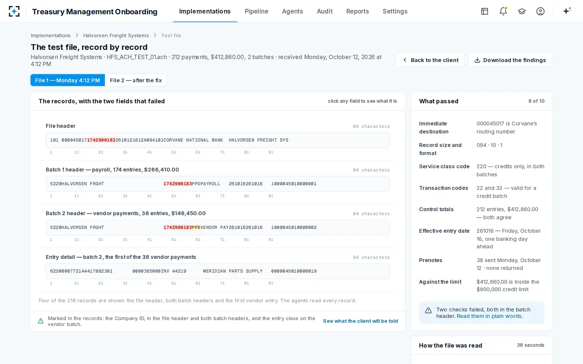Screen dimensions: 583x364
Task: Open 'See what the client will be told' link
Action: pyautogui.click(x=360, y=321)
